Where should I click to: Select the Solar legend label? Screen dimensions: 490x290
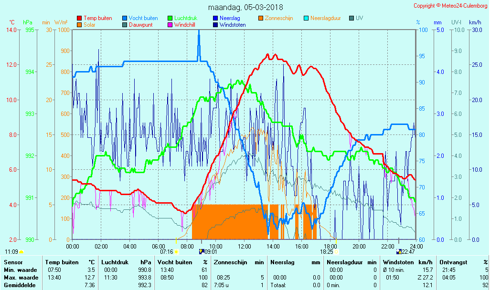pyautogui.click(x=89, y=25)
